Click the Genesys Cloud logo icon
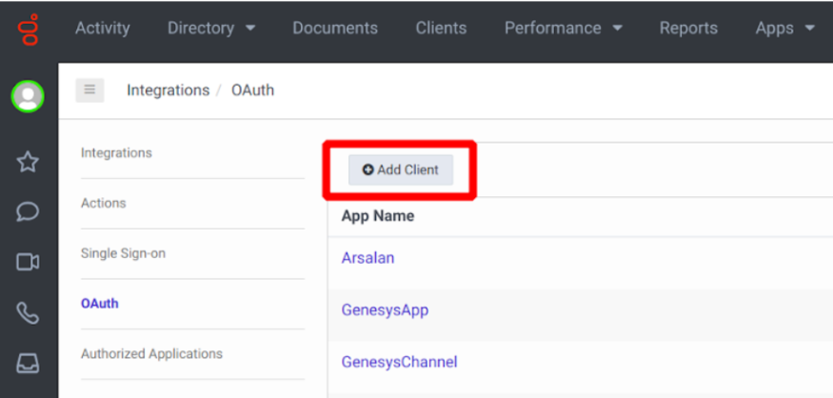Image resolution: width=833 pixels, height=398 pixels. click(x=29, y=29)
